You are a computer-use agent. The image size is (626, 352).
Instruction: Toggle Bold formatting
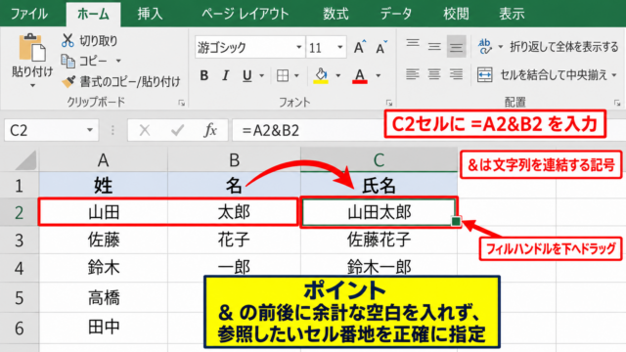(204, 75)
